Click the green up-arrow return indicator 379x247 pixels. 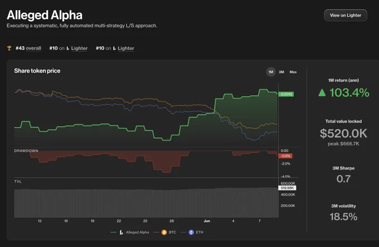(322, 93)
